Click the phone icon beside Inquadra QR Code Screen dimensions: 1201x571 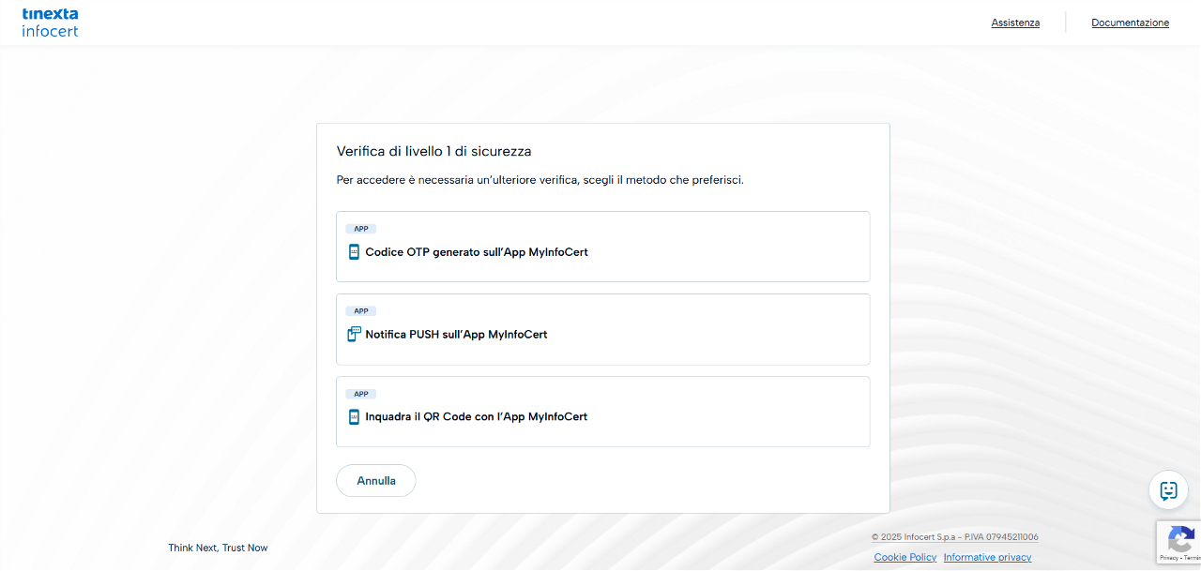[354, 417]
